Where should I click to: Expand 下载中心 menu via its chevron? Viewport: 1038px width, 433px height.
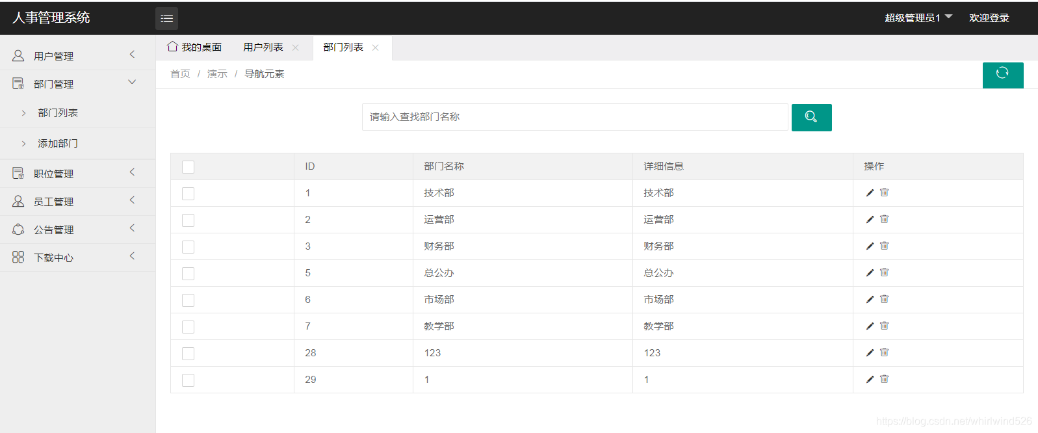[x=132, y=256]
